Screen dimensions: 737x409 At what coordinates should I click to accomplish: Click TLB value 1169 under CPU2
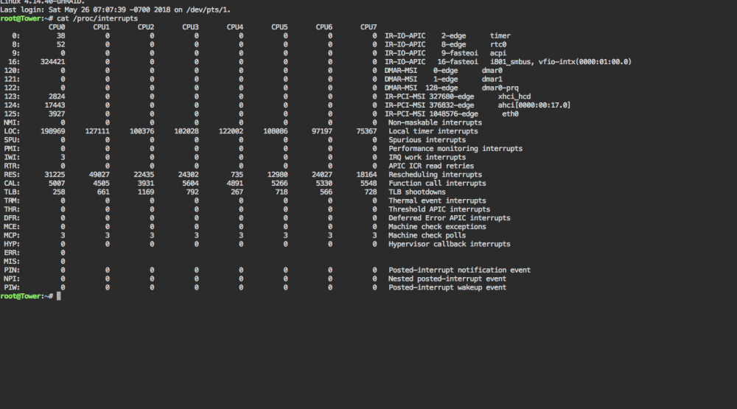[x=146, y=192]
